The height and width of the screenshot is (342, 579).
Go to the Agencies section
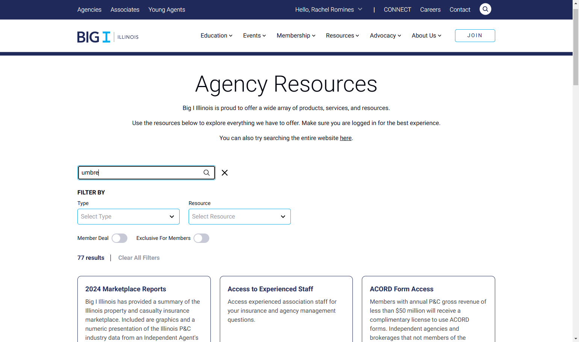89,9
